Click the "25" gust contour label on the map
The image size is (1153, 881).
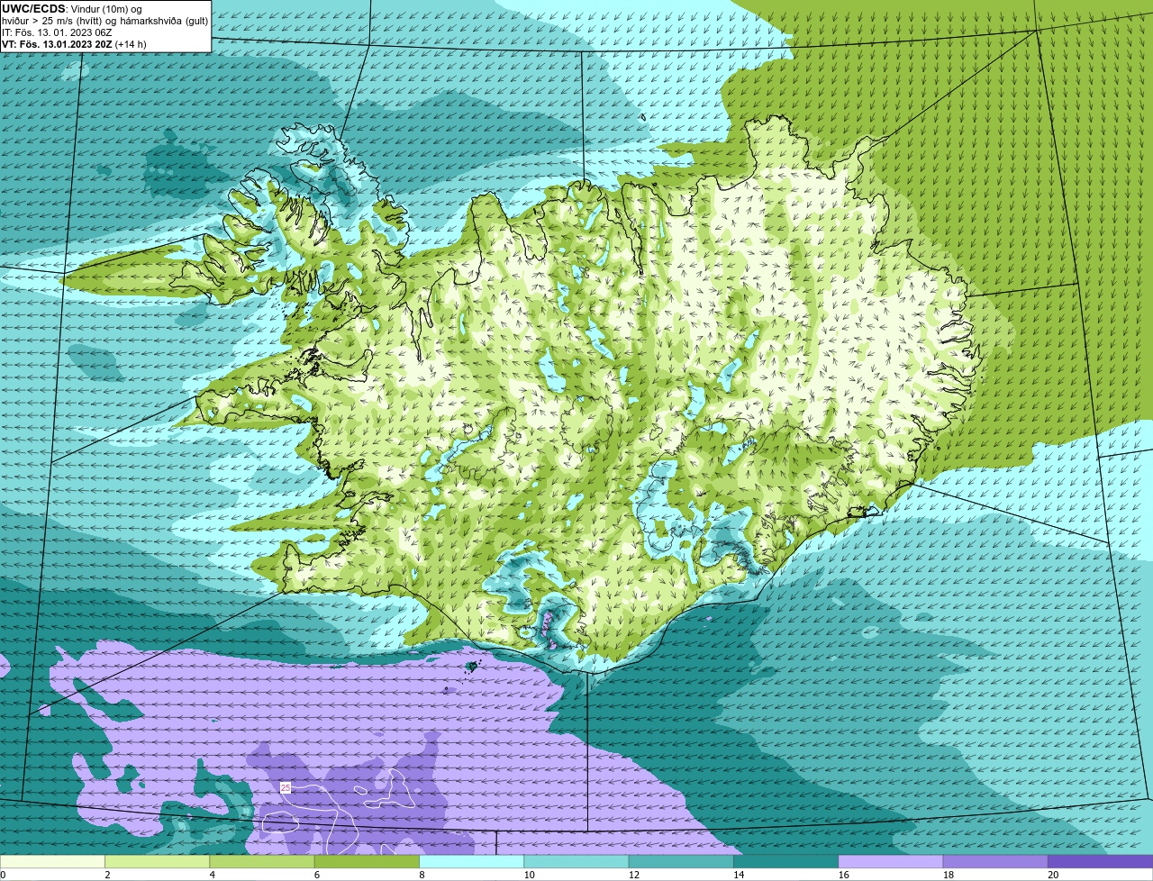coord(286,787)
